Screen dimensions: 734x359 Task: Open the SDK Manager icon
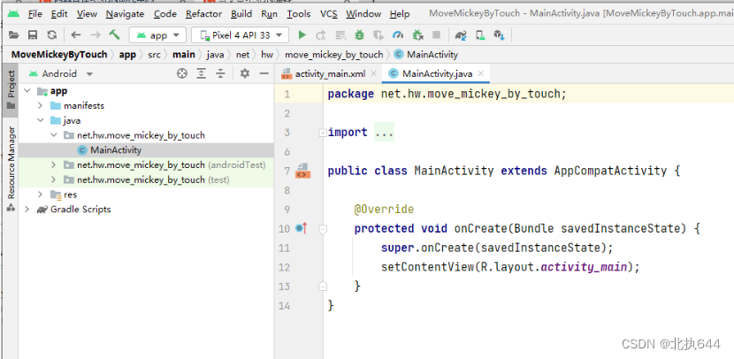pyautogui.click(x=500, y=34)
